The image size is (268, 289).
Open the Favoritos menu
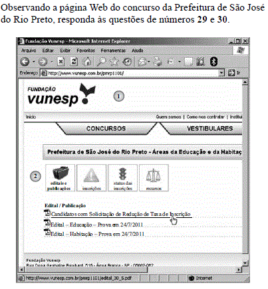point(86,50)
